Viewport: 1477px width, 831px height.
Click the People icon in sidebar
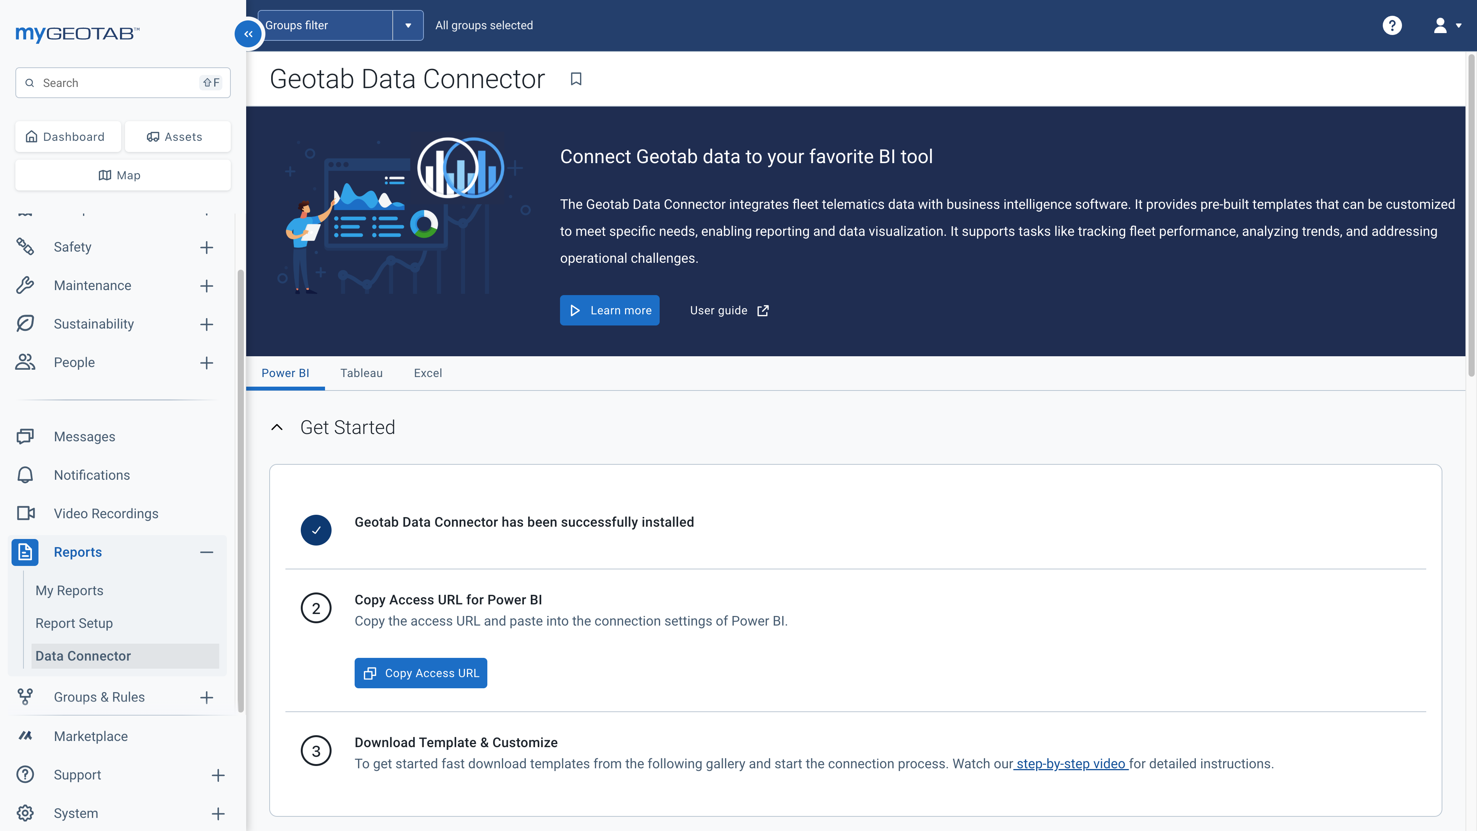point(25,362)
